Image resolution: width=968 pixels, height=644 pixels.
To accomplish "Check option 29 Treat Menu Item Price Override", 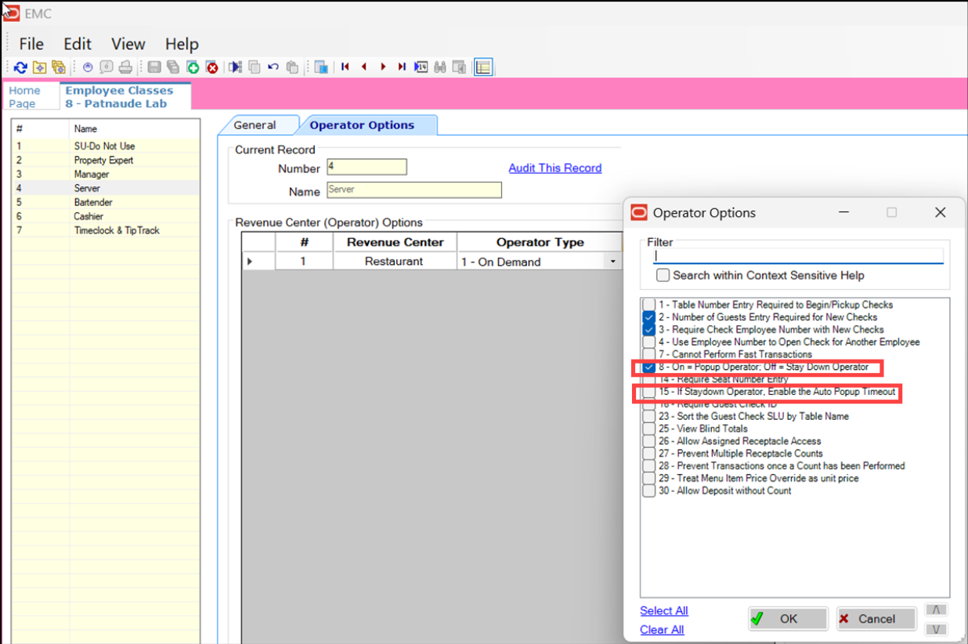I will pyautogui.click(x=648, y=478).
